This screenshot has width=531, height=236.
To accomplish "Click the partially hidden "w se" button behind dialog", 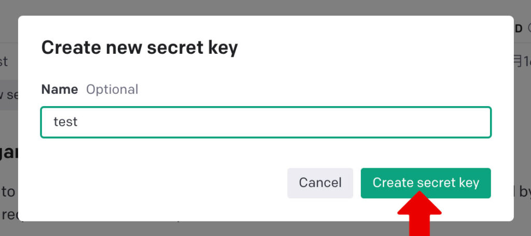I will [x=9, y=95].
